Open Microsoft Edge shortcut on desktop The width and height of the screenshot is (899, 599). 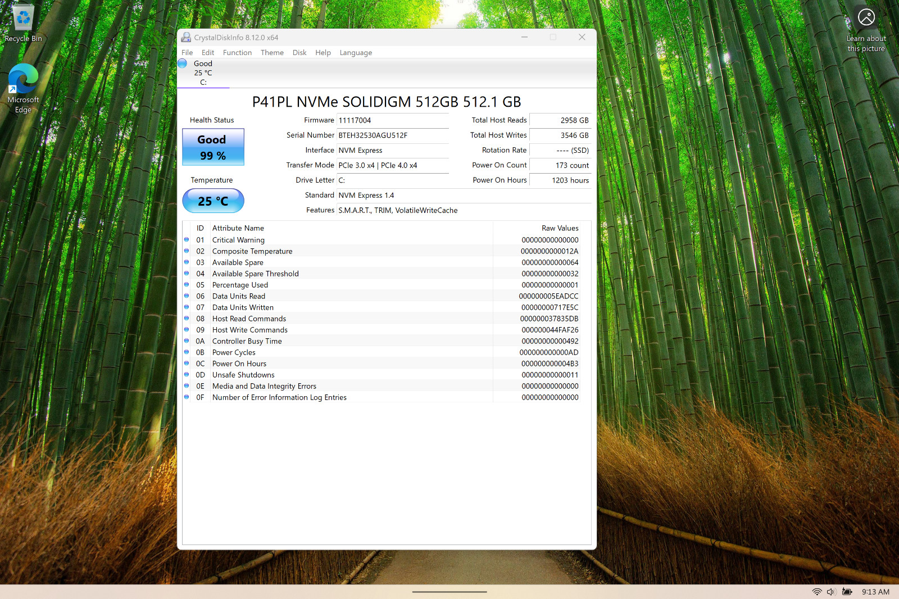point(23,88)
